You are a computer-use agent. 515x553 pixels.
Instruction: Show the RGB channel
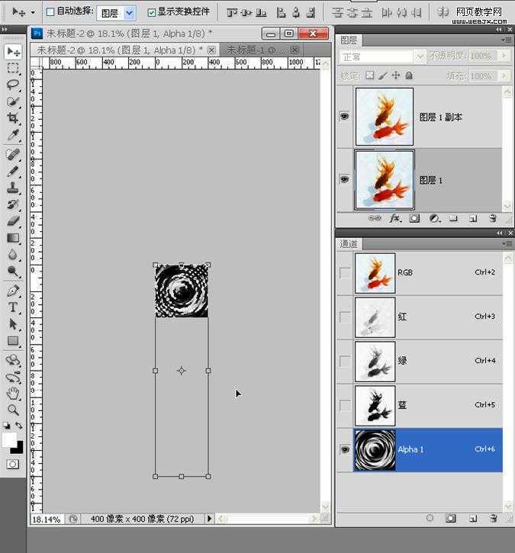coord(345,273)
